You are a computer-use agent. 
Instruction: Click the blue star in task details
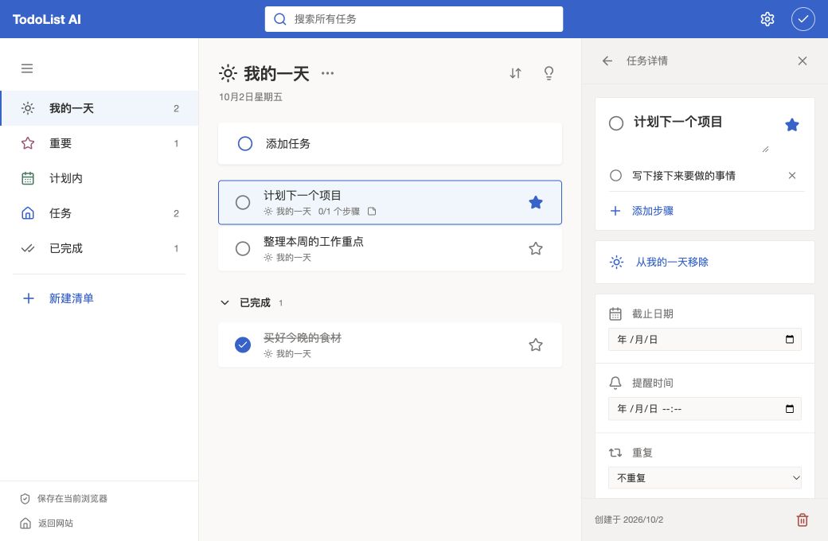click(x=791, y=125)
